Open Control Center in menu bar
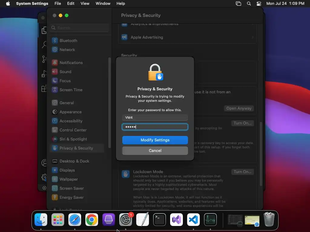This screenshot has width=310, height=232. [259, 4]
